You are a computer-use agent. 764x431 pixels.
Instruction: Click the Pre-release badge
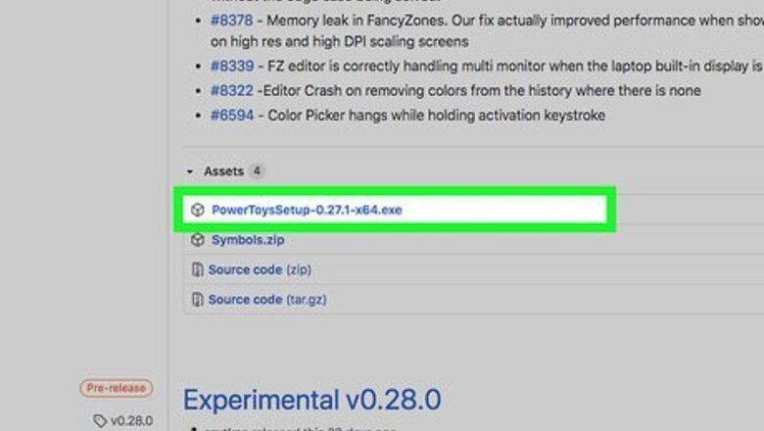pyautogui.click(x=116, y=388)
